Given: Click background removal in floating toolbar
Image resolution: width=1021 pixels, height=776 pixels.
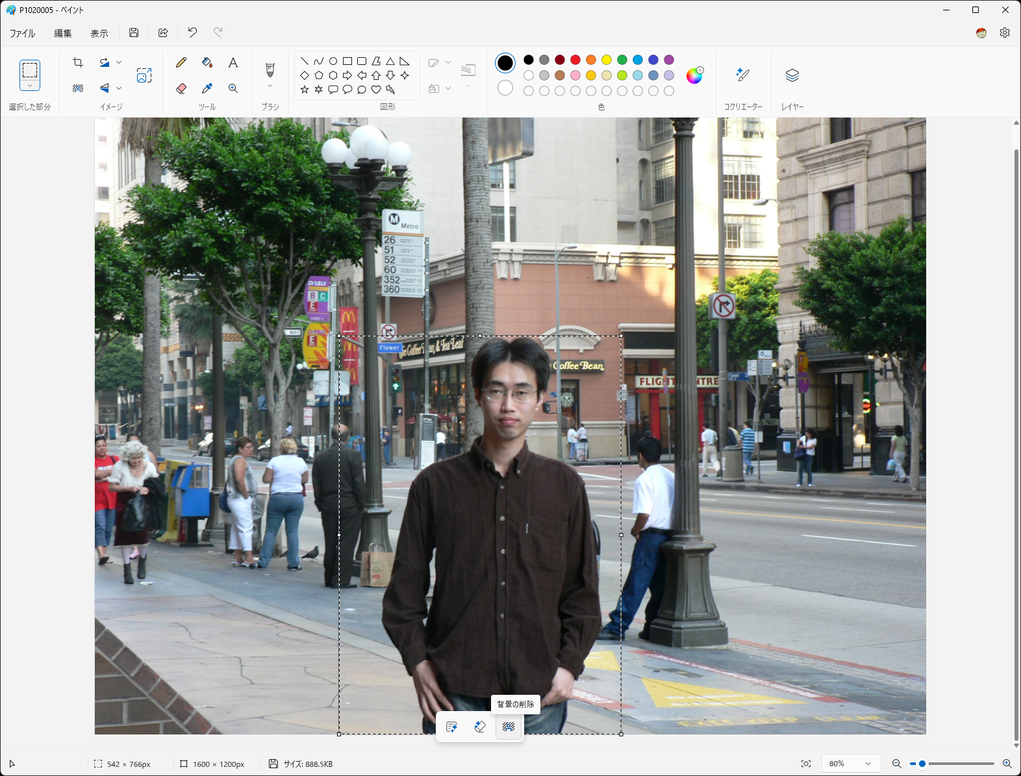Looking at the screenshot, I should point(509,727).
